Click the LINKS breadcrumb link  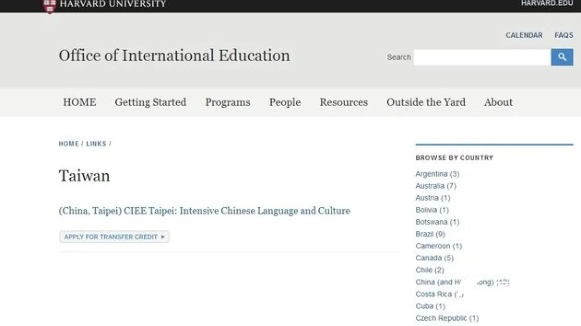[x=96, y=144]
